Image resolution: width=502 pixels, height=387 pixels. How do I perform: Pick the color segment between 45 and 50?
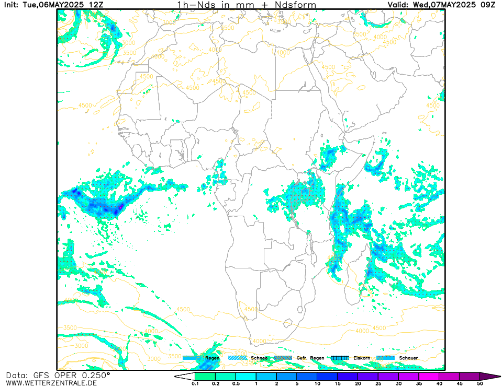[470, 377]
